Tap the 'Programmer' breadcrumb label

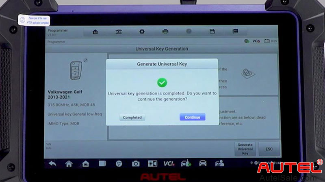click(56, 42)
